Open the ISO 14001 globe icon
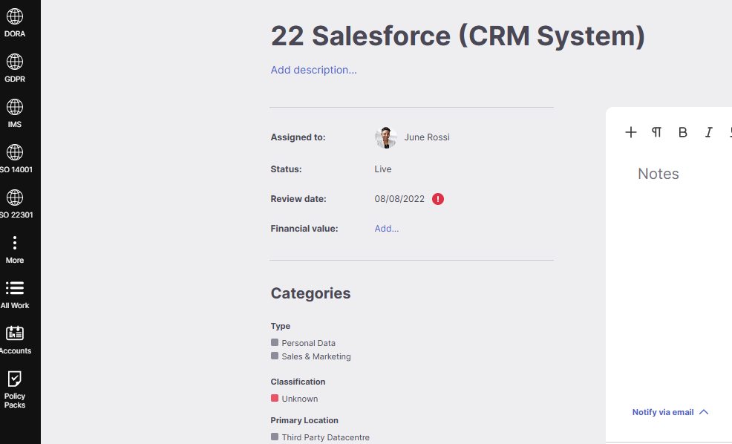 [x=14, y=152]
